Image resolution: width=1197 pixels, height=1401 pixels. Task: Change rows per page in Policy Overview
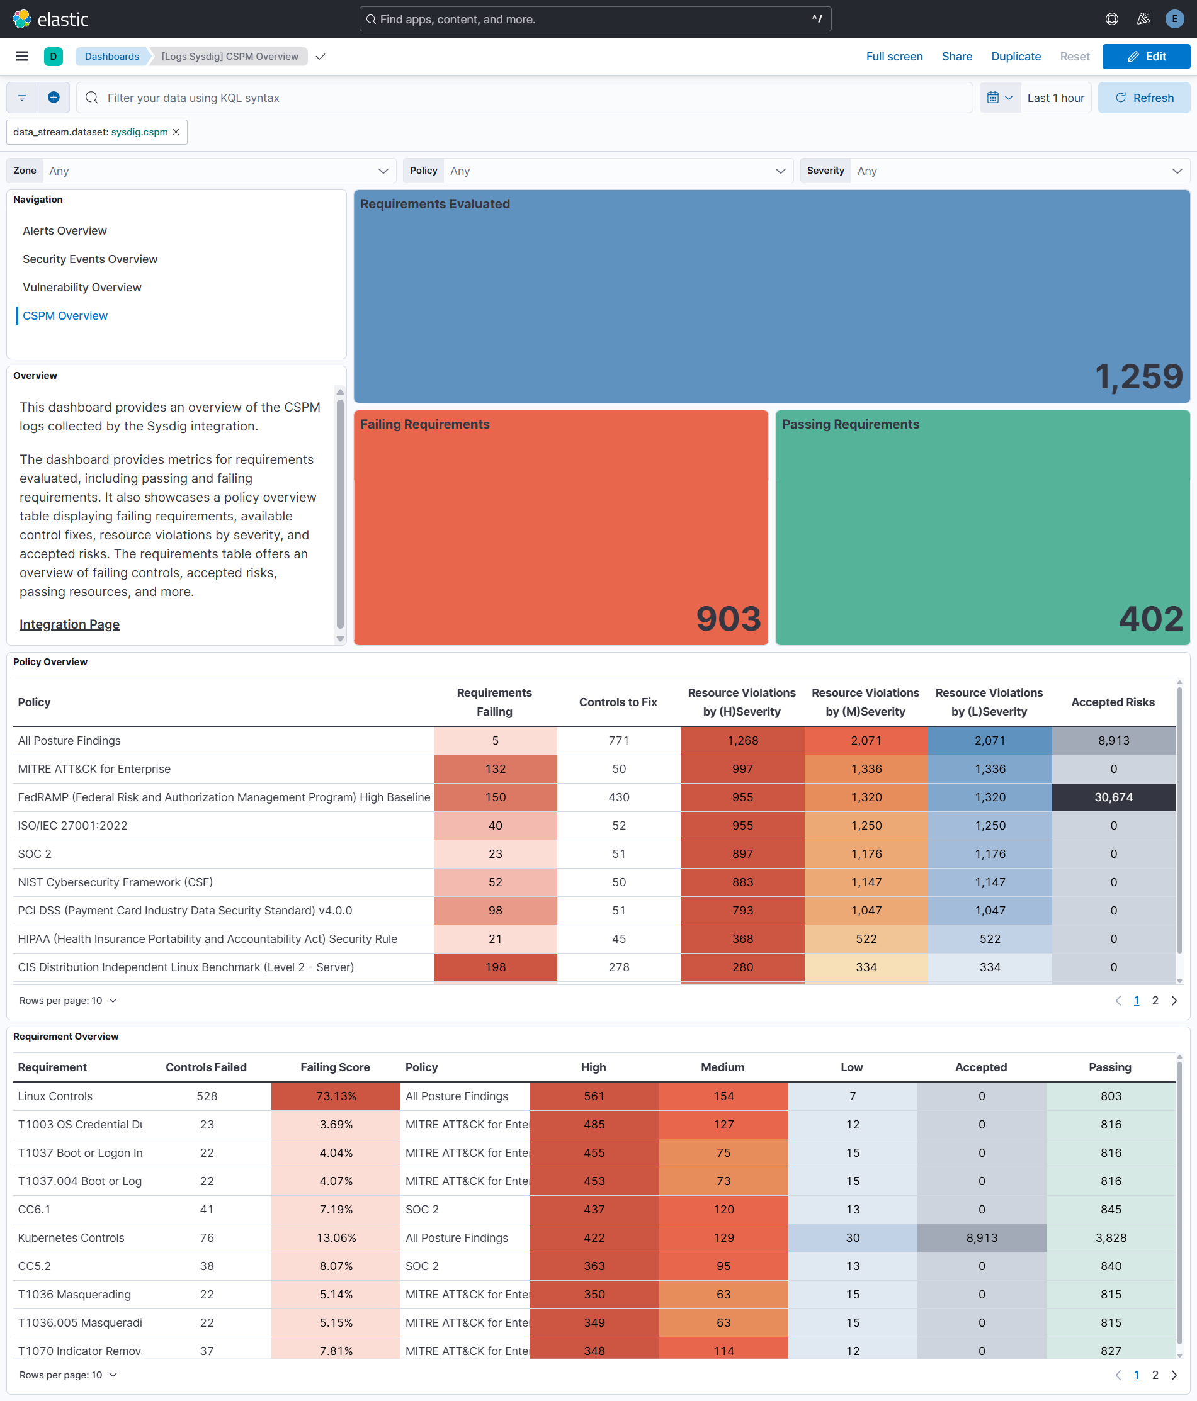click(x=67, y=1000)
